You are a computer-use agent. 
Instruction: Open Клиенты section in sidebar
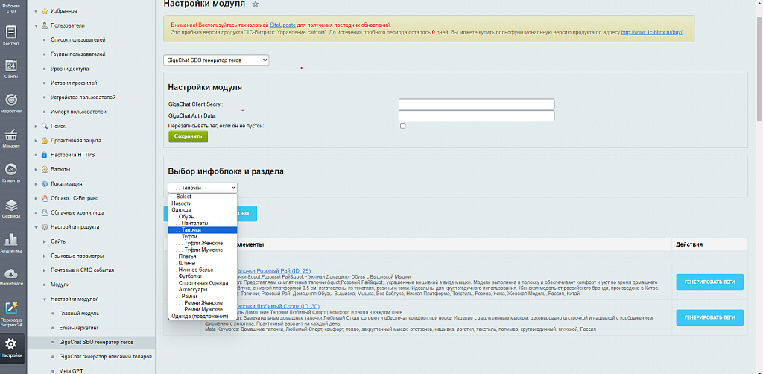[x=11, y=172]
